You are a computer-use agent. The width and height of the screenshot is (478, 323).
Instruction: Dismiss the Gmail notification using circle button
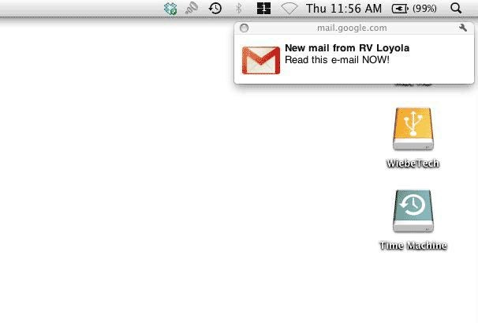(x=244, y=28)
